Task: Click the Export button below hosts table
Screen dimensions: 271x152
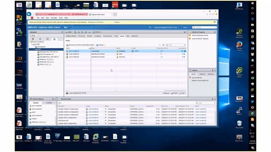Action: coord(174,93)
